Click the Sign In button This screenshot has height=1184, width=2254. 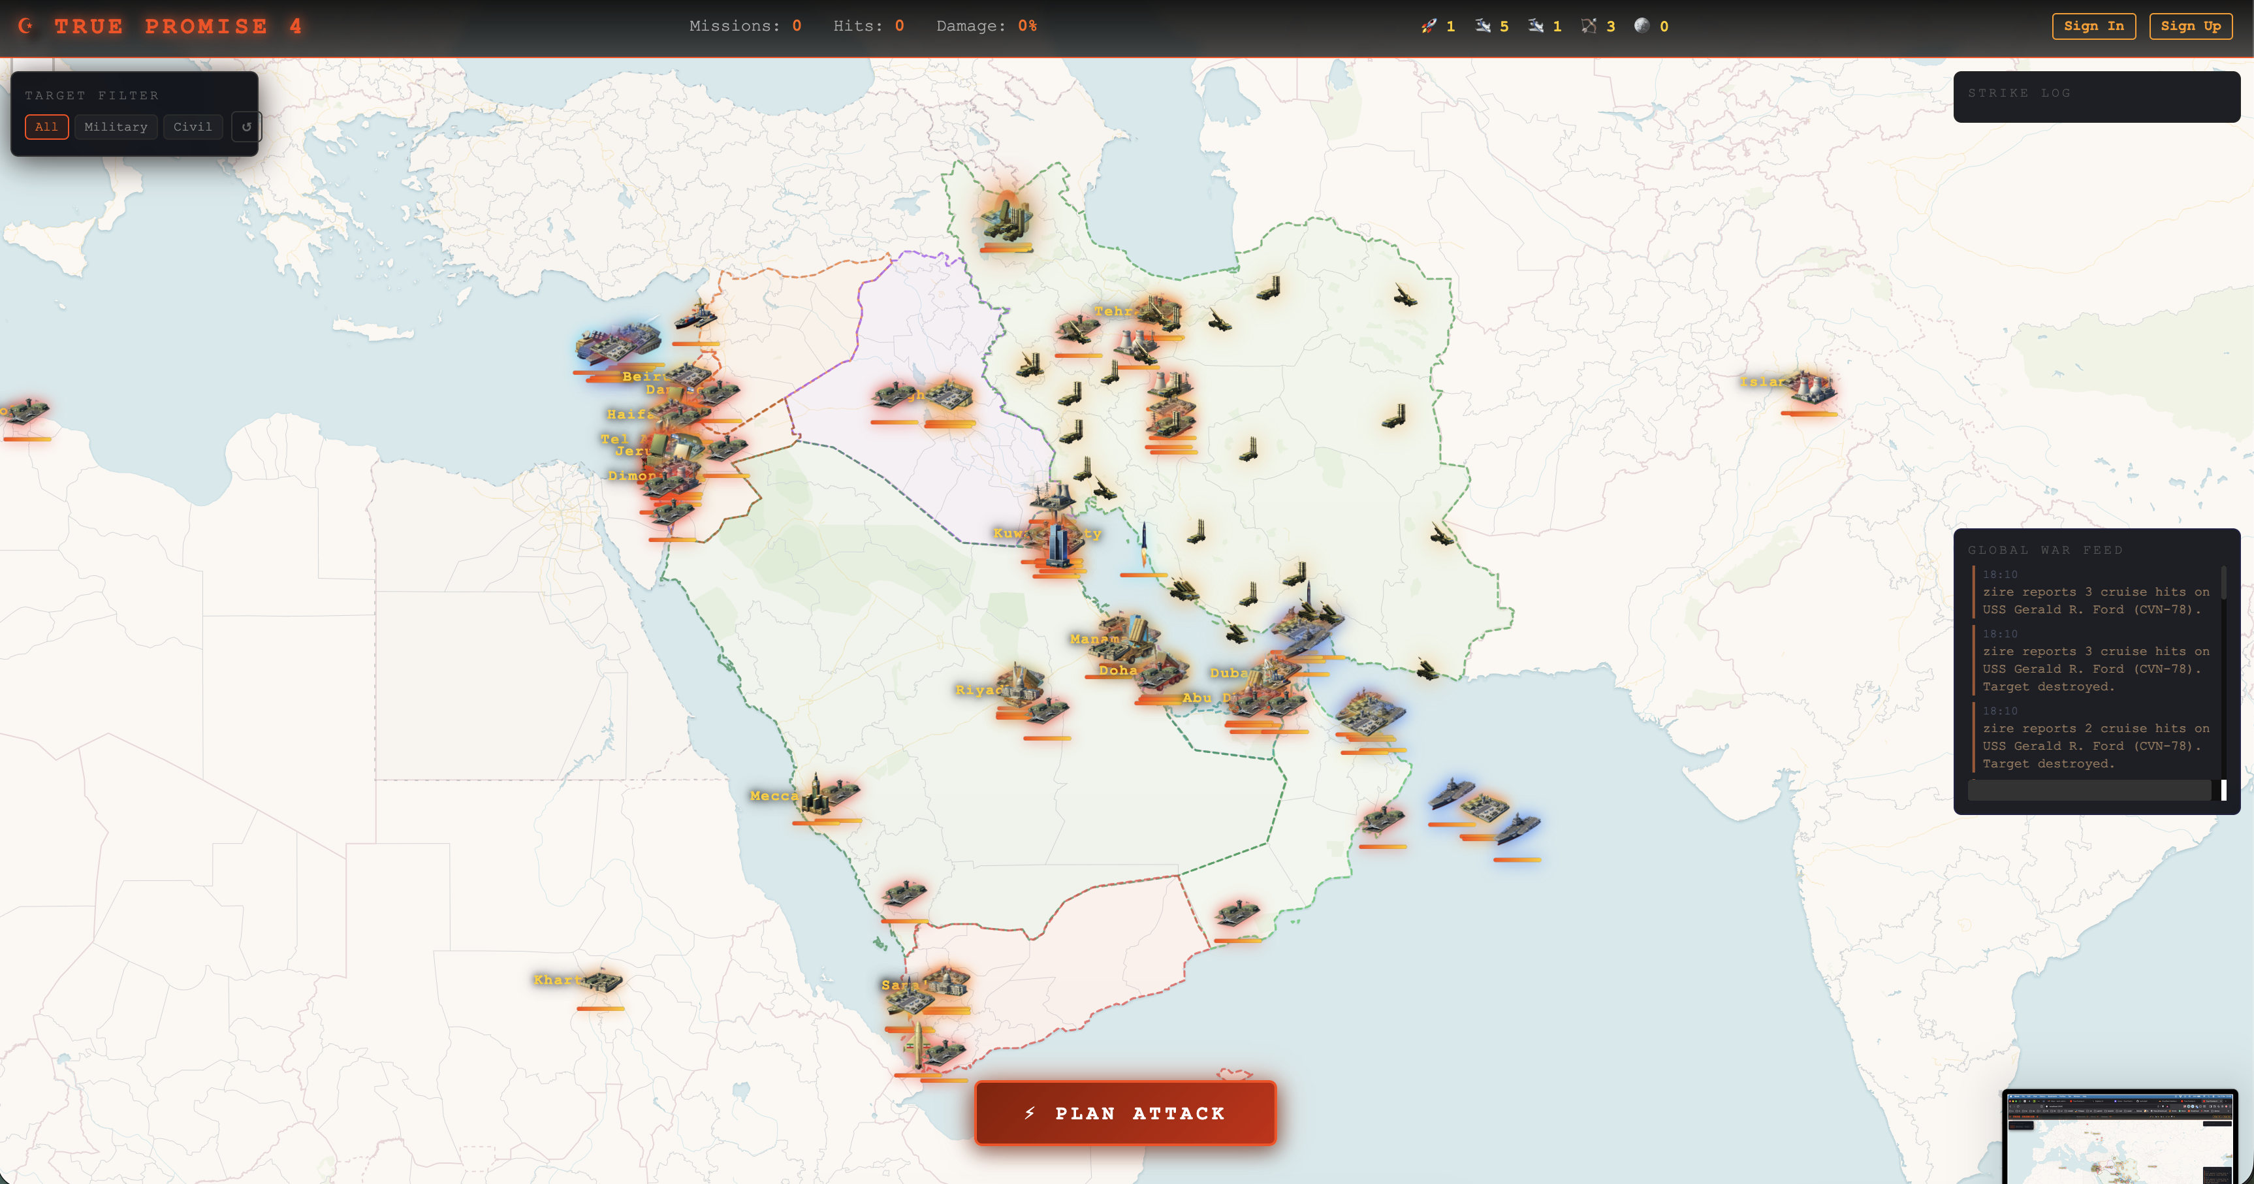coord(2093,26)
